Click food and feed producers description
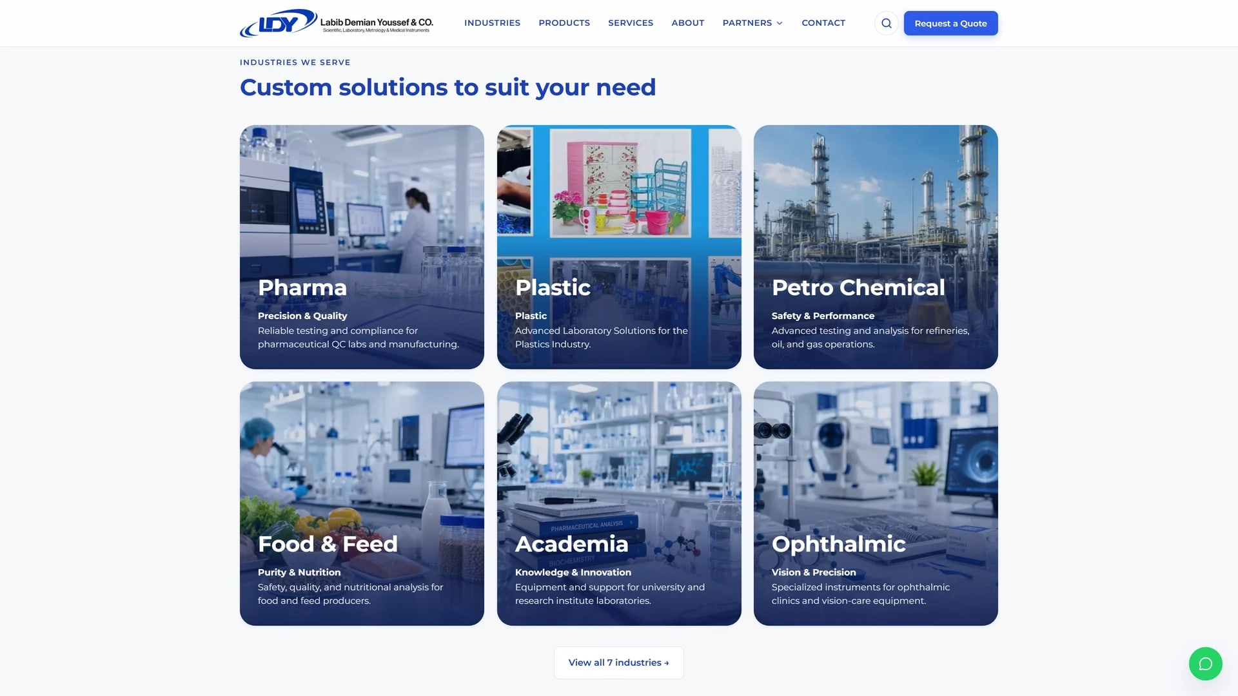1238x696 pixels. (350, 594)
